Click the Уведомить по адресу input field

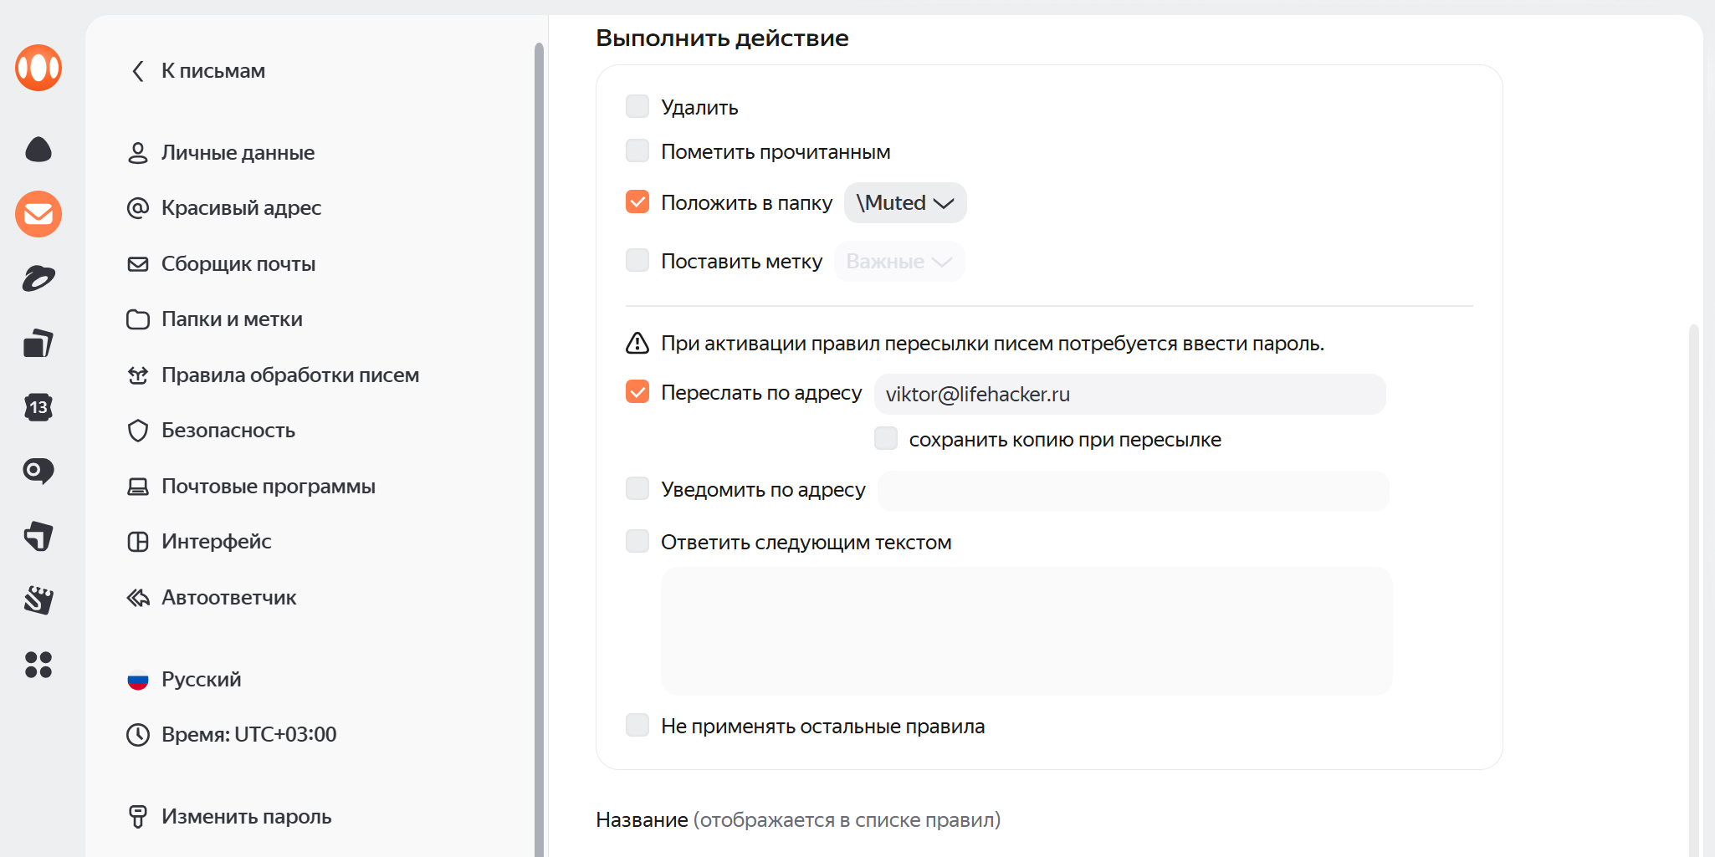pyautogui.click(x=1134, y=491)
